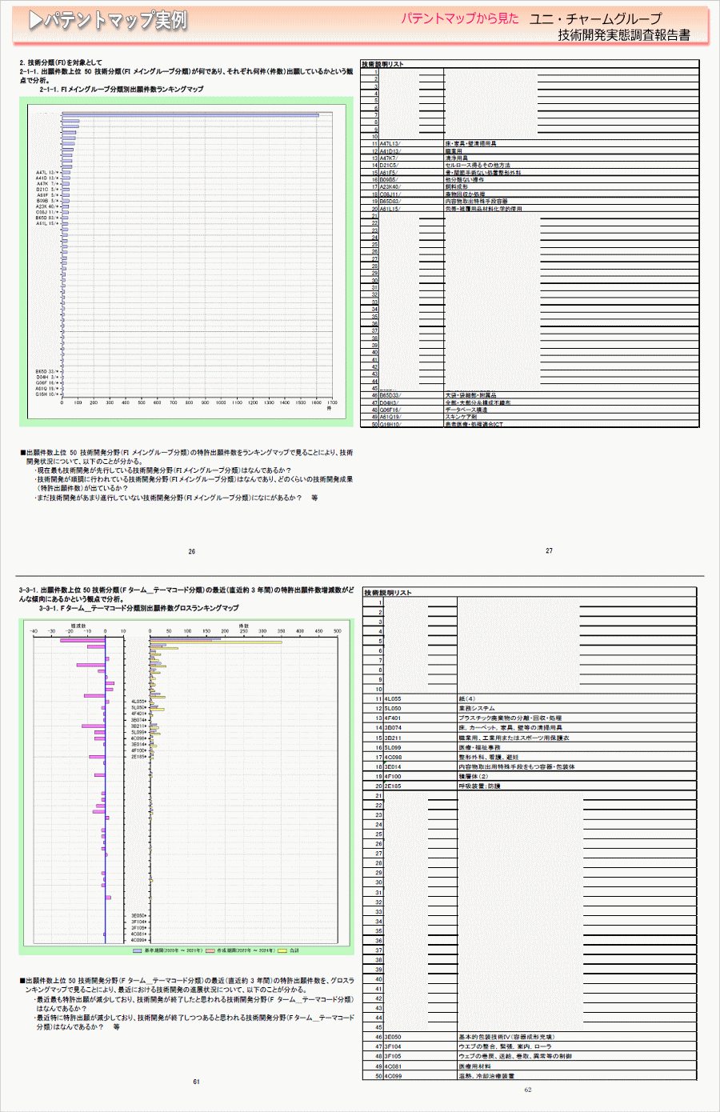Click the pink 作成期間 legend swatch
720x1112 pixels.
210,950
